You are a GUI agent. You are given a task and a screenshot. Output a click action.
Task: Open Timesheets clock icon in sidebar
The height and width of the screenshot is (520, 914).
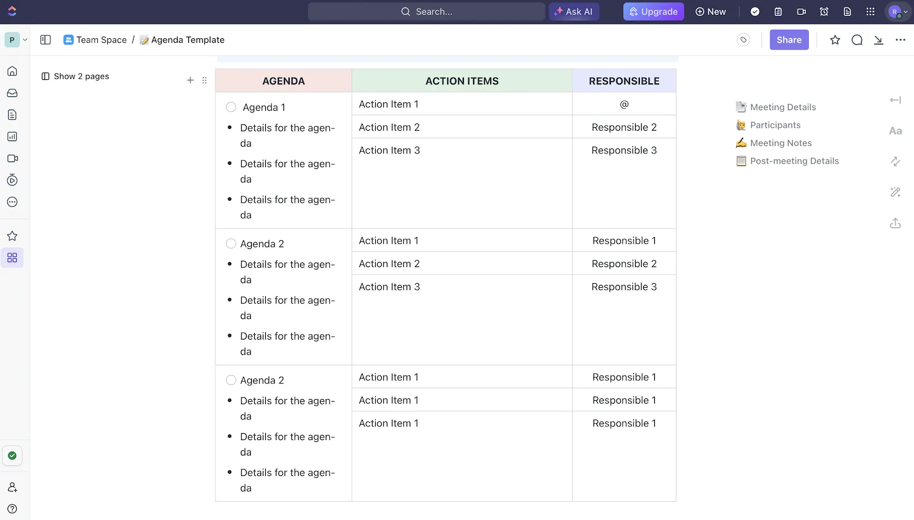[x=12, y=180]
